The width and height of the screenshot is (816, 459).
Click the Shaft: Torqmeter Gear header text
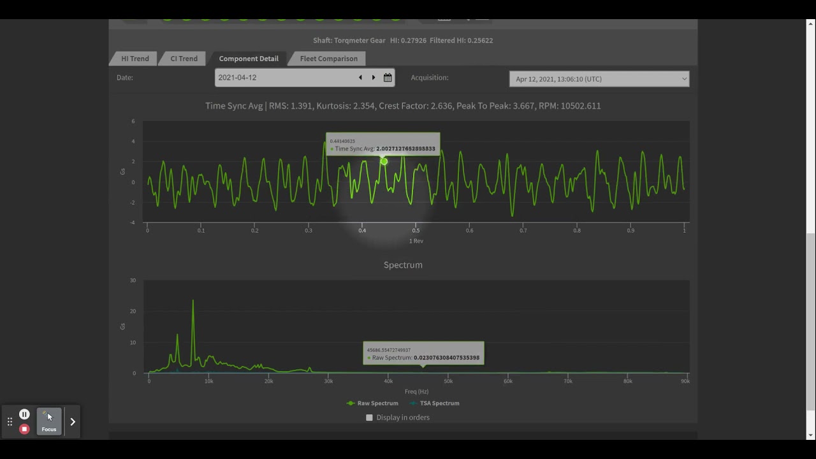coord(349,40)
